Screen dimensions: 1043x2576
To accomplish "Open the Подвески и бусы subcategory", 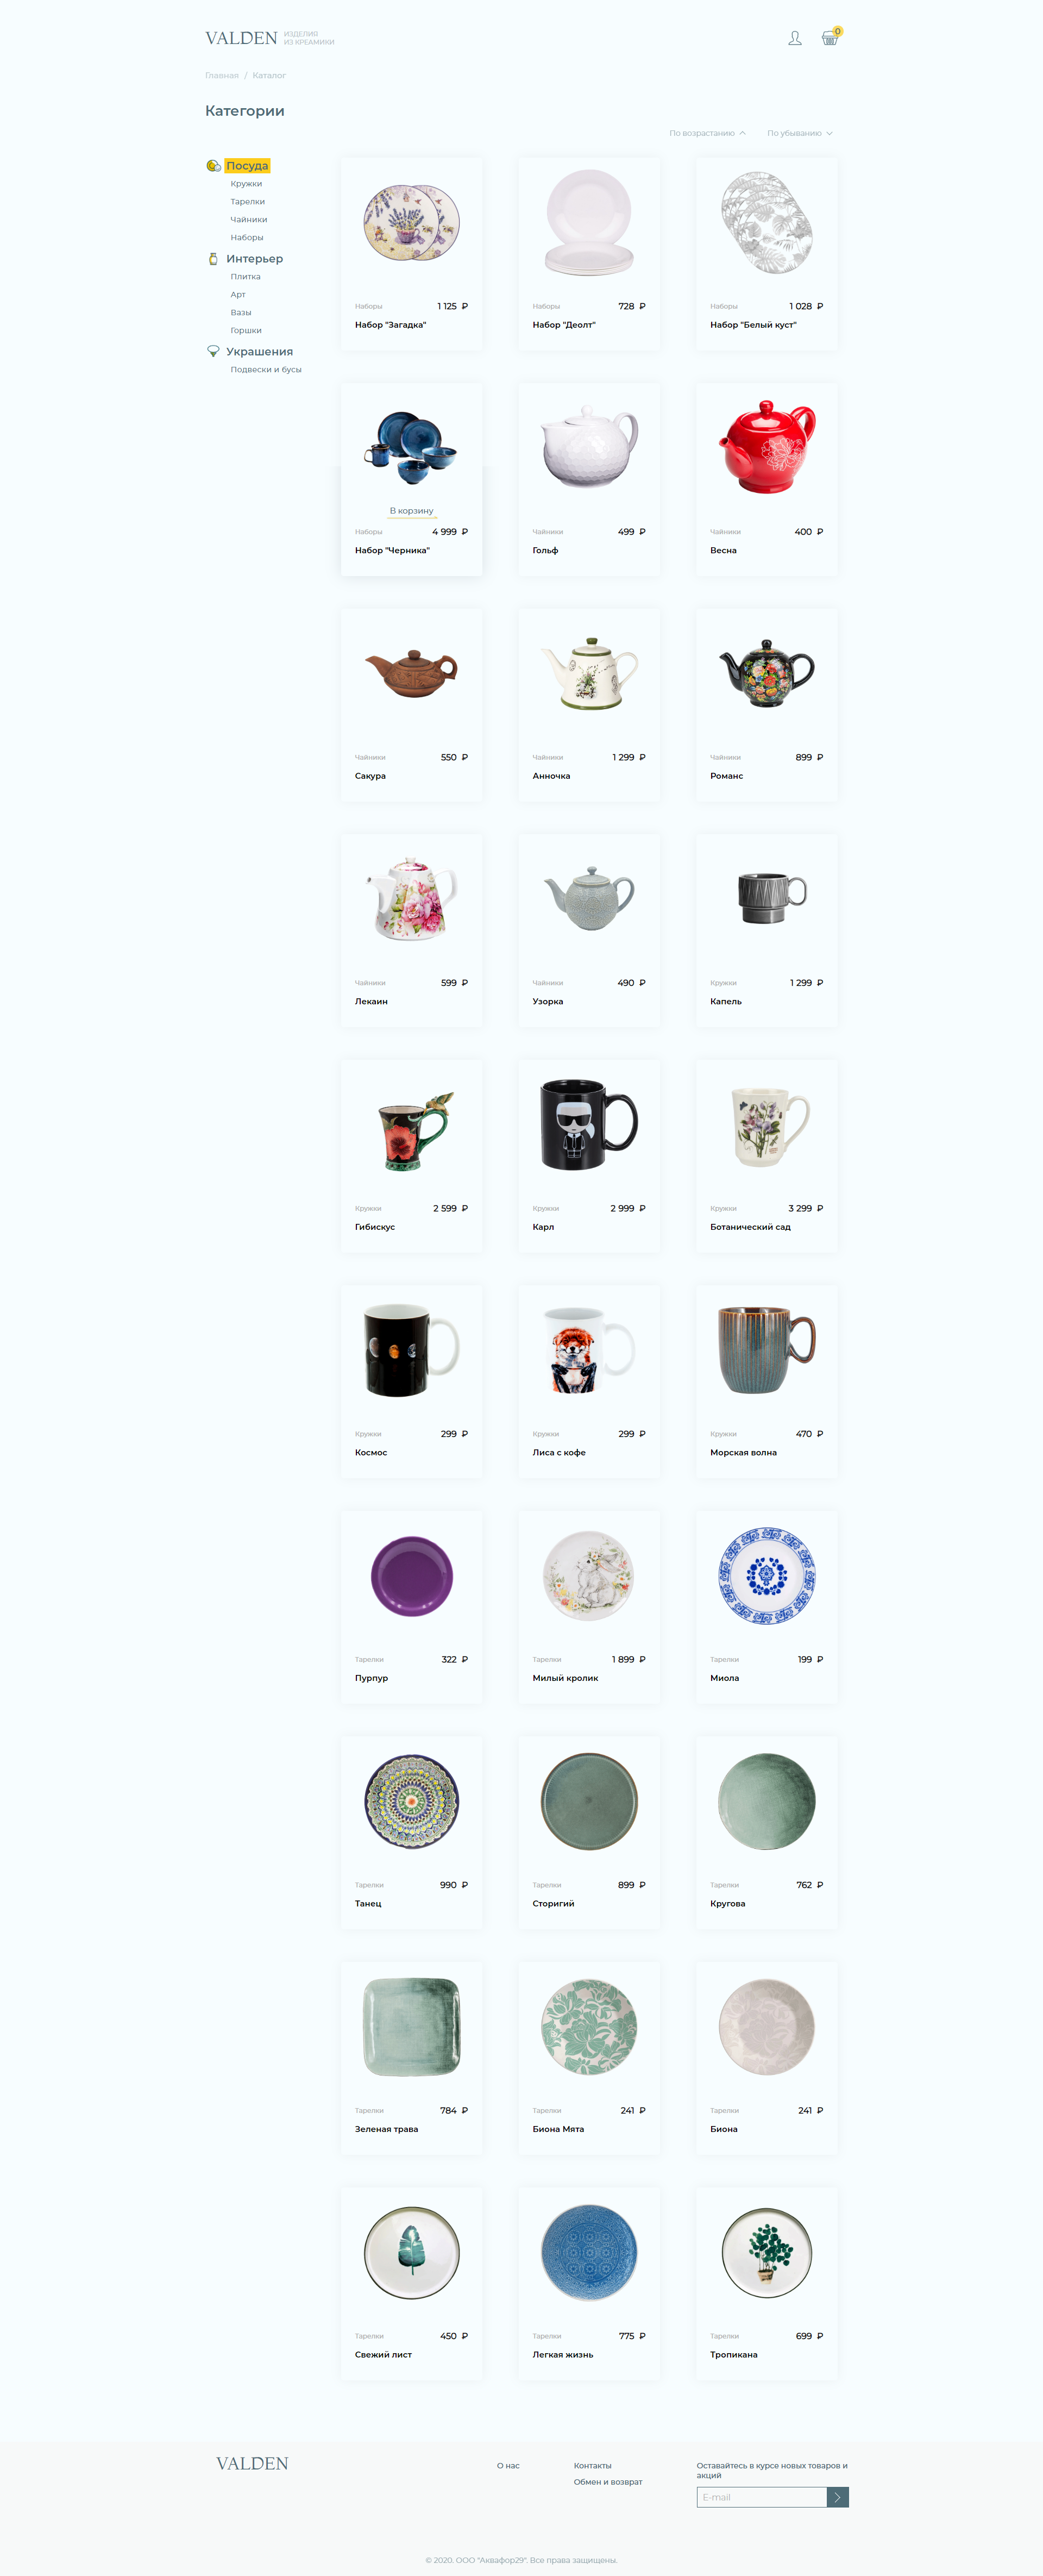I will (266, 370).
